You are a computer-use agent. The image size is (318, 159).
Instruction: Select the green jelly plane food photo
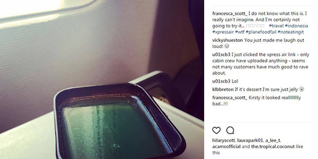click(102, 79)
